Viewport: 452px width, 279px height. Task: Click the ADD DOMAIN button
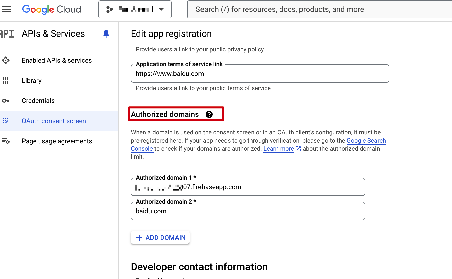pyautogui.click(x=160, y=238)
